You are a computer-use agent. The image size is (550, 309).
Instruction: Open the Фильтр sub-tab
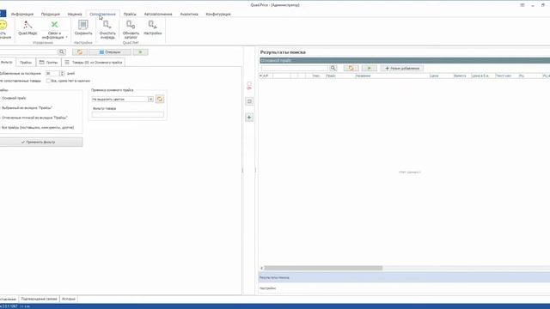coord(7,62)
